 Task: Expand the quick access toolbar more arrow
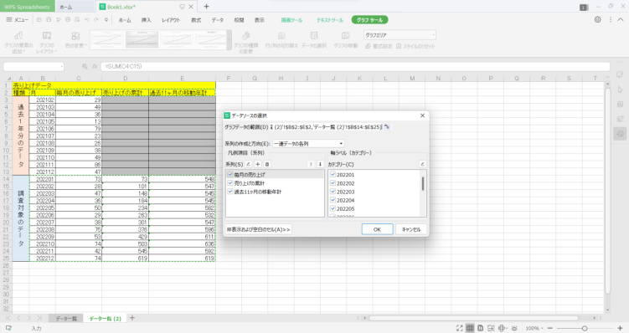click(106, 19)
